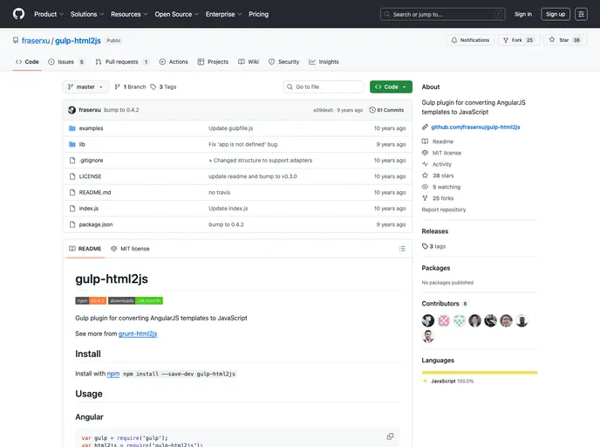The height and width of the screenshot is (447, 600).
Task: Click Report repository link
Action: point(444,210)
